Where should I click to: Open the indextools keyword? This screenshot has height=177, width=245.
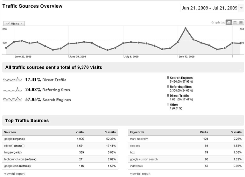pyautogui.click(x=136, y=166)
